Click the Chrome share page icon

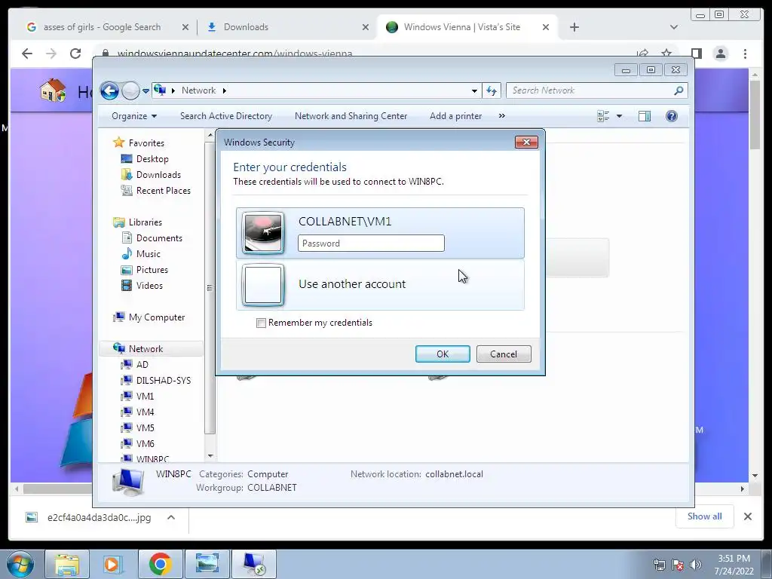click(642, 54)
